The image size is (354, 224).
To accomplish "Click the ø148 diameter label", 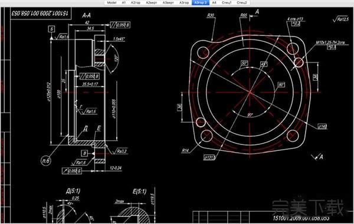I will tap(322, 126).
